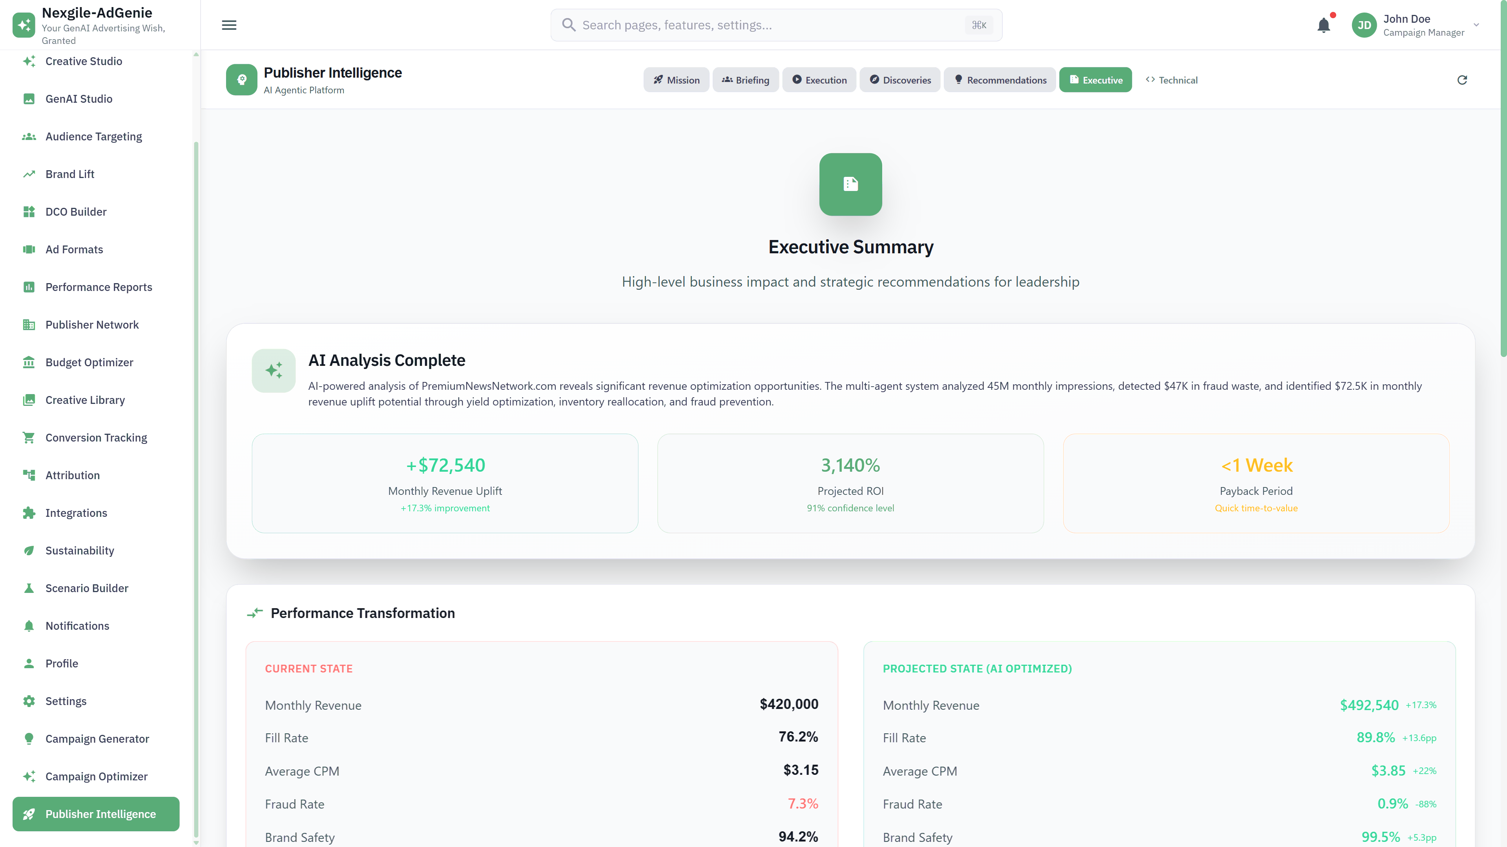Open the Recommendations tab

[1000, 80]
